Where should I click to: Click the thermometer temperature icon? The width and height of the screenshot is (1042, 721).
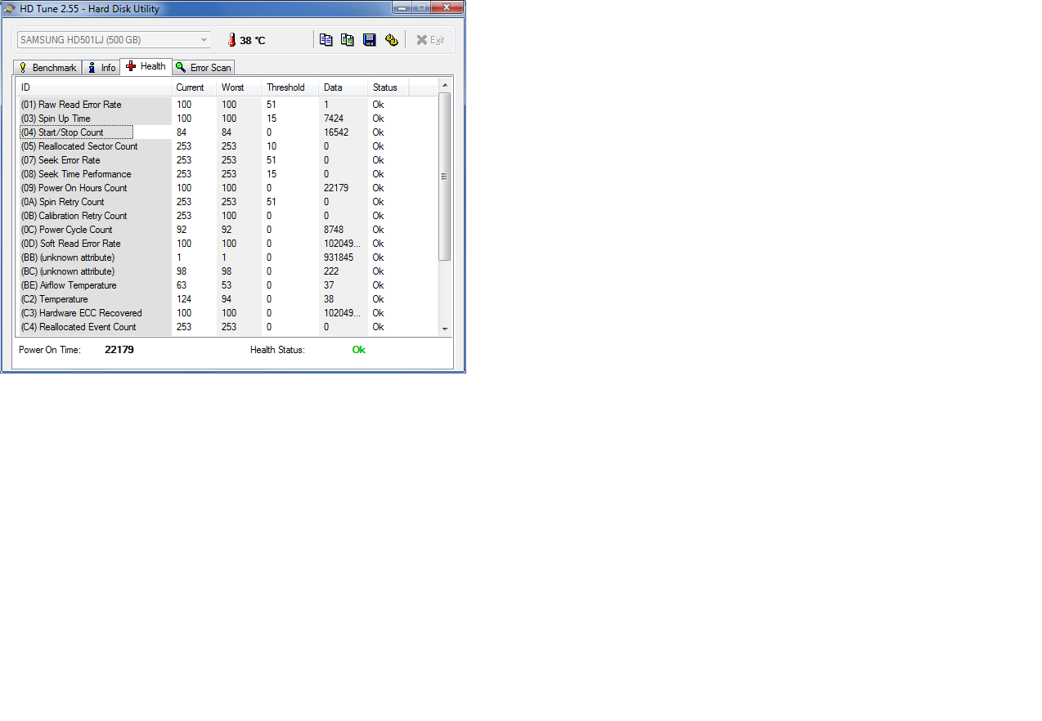click(x=231, y=40)
